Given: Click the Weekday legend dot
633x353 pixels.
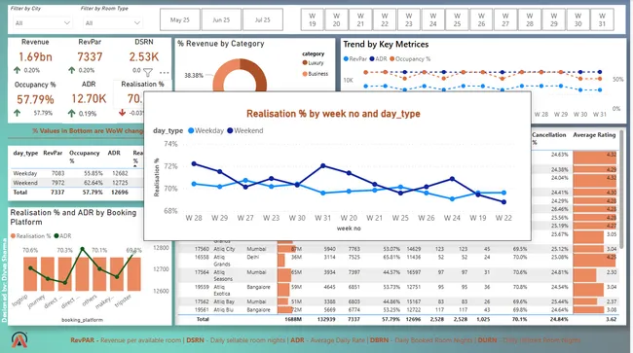Looking at the screenshot, I should coord(191,130).
